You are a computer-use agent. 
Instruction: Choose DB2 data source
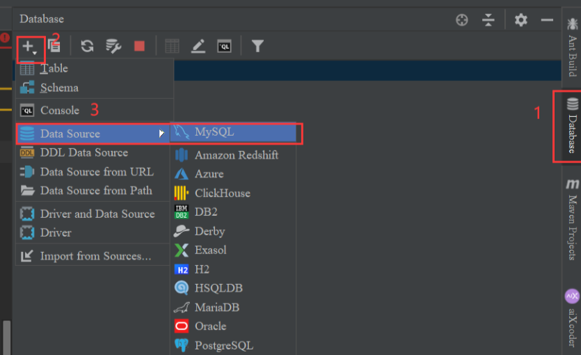[x=233, y=212]
